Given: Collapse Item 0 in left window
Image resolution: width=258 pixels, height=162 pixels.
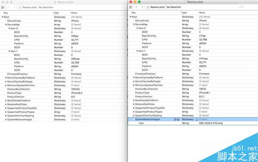Looking at the screenshot, I should pyautogui.click(x=9, y=29).
